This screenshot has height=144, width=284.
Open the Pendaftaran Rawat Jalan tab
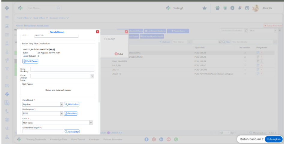[x=36, y=26]
